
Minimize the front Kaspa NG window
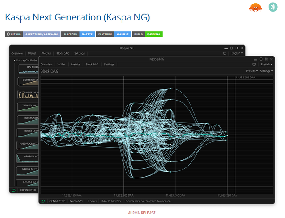point(256,60)
